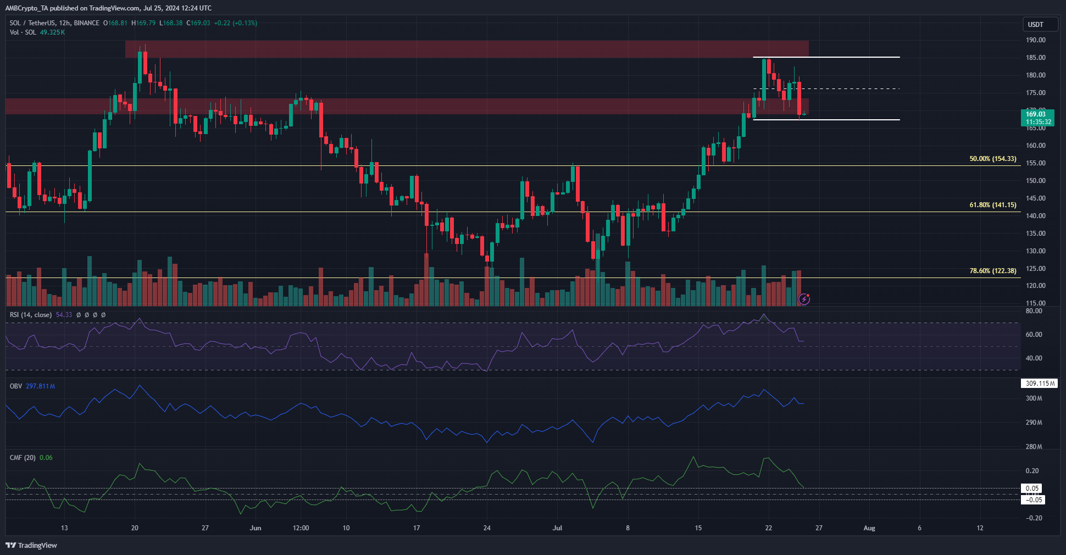This screenshot has height=555, width=1066.
Task: Click the SOL / TetherUS symbol title
Action: [x=33, y=23]
